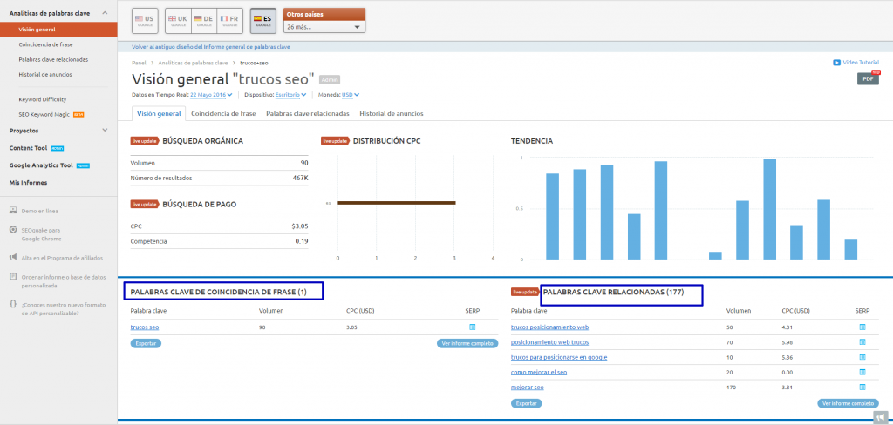This screenshot has width=893, height=425.
Task: Open SERP icon for mejorar seo row
Action: tap(862, 388)
